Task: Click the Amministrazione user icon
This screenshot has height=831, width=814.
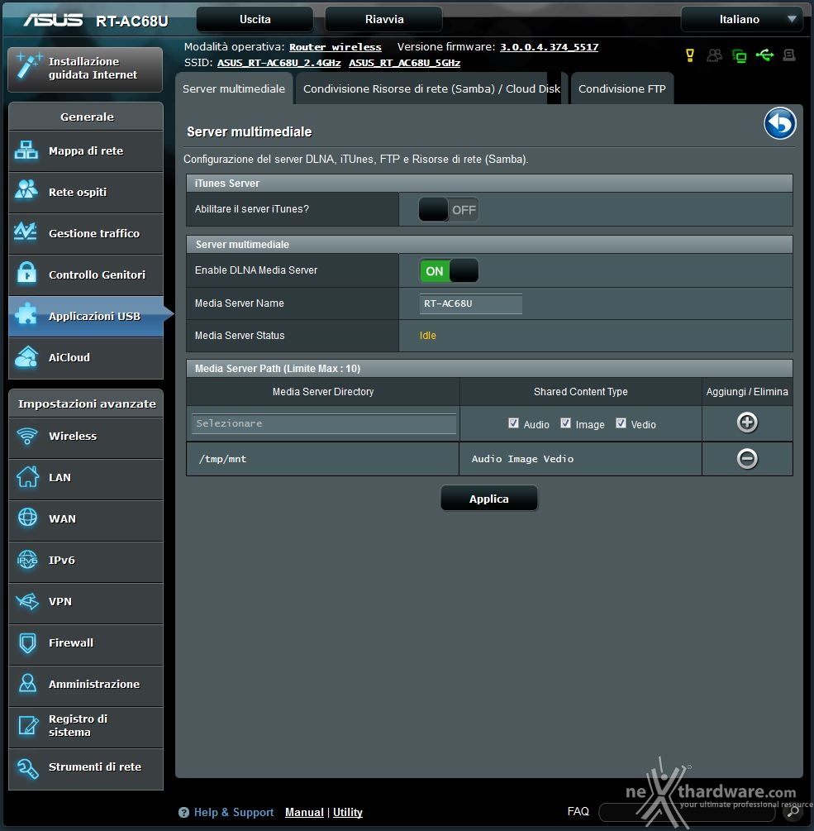Action: pyautogui.click(x=27, y=683)
